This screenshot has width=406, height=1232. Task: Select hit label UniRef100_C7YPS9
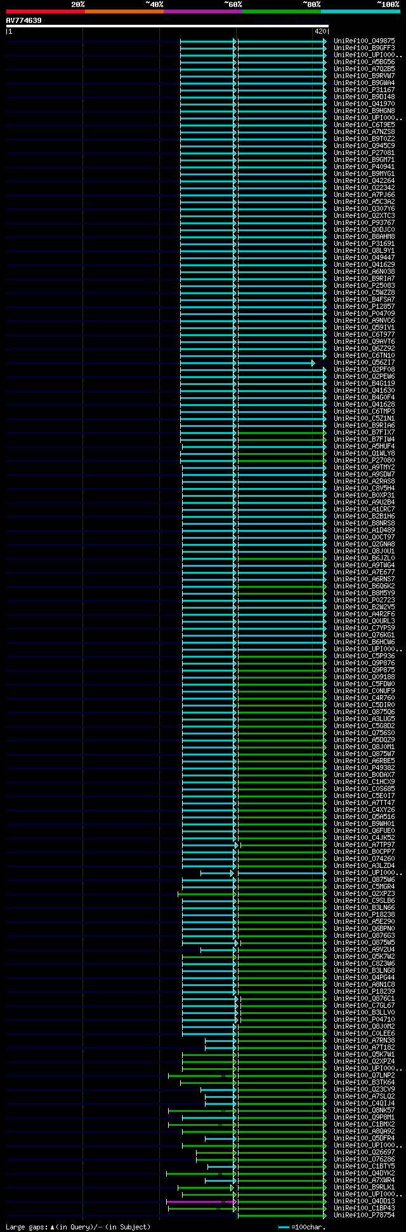click(x=364, y=628)
